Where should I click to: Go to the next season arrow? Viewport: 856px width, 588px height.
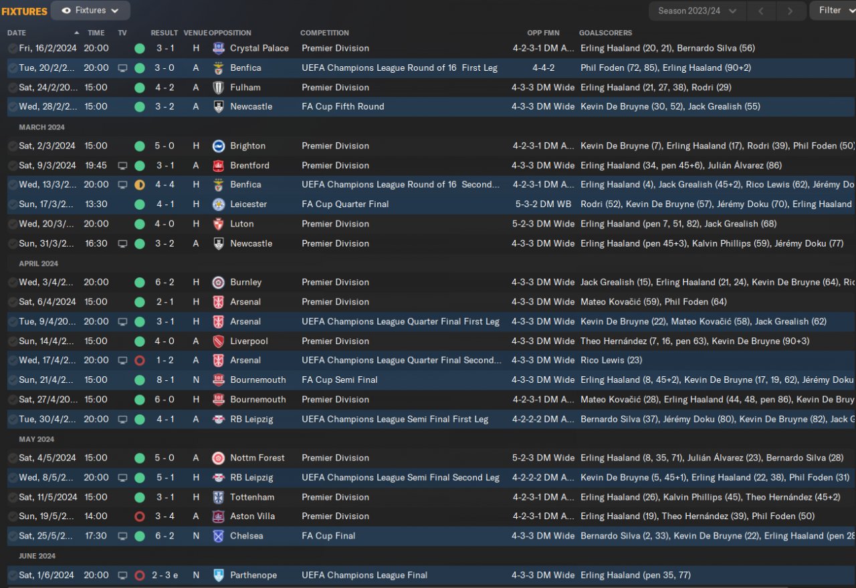coord(790,11)
